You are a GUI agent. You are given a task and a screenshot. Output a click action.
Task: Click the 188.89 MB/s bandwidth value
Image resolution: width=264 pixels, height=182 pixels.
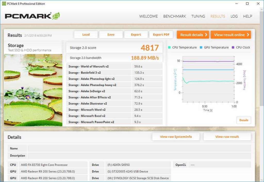click(x=145, y=58)
